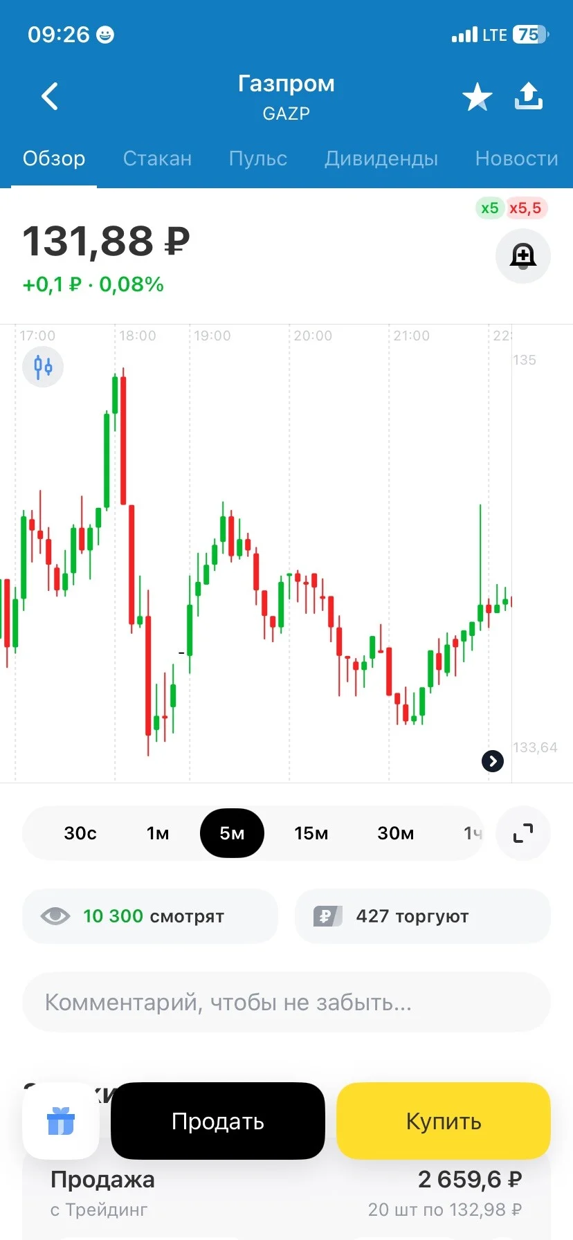Image resolution: width=573 pixels, height=1240 pixels.
Task: Open fullscreen chart expand icon
Action: point(523,833)
